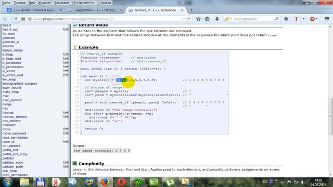Bookmark this page with the star icon
The height and width of the screenshot is (187, 333).
tap(198, 19)
